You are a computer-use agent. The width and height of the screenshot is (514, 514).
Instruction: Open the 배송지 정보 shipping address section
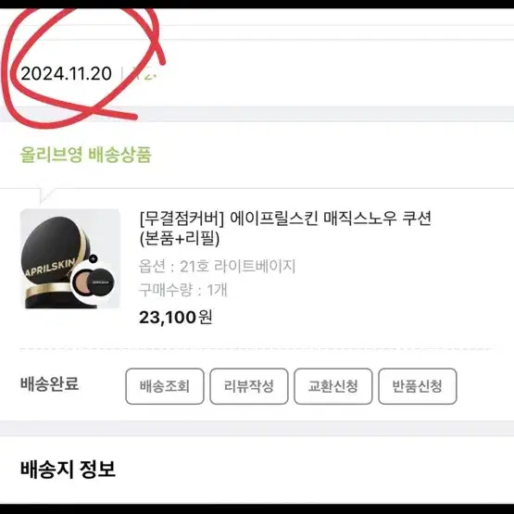pos(68,469)
